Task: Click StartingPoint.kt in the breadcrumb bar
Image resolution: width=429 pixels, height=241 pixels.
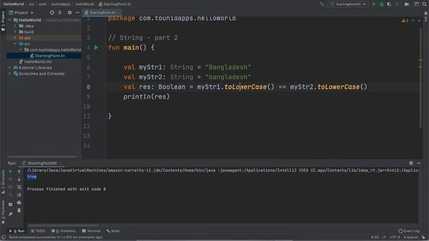Action: pyautogui.click(x=115, y=4)
